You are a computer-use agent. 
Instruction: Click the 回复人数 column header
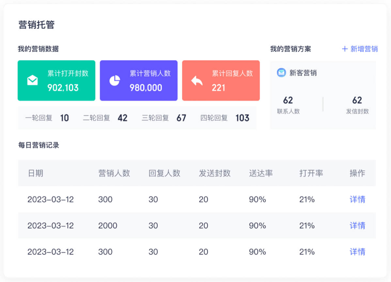click(x=164, y=173)
